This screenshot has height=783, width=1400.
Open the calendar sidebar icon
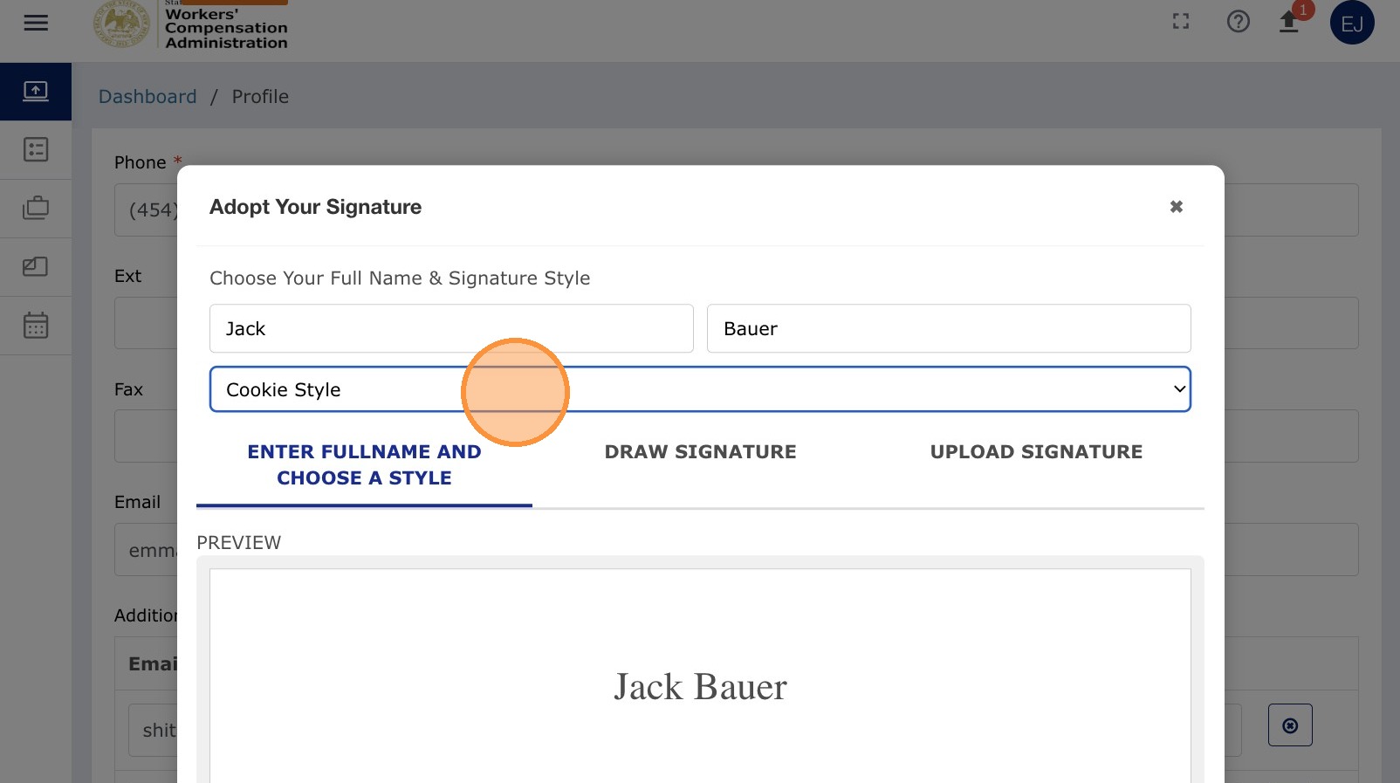coord(36,326)
